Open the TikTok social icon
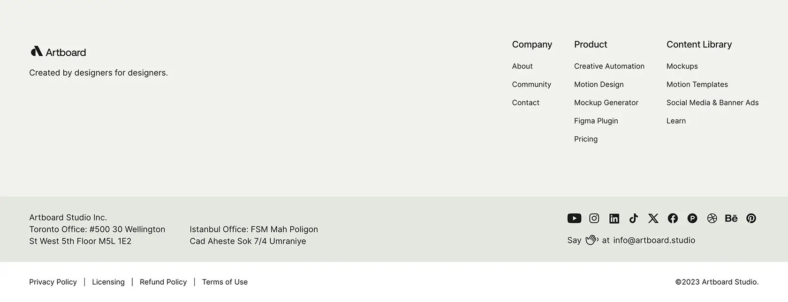 634,218
